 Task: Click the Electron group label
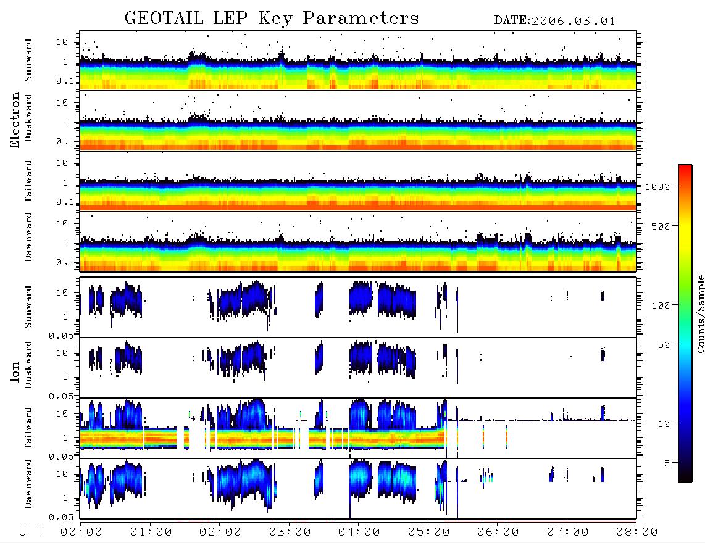15,120
